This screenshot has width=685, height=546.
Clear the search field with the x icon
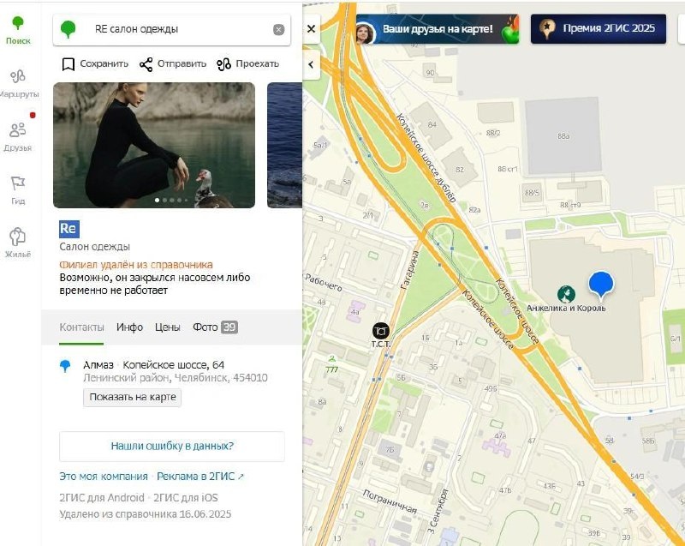(x=279, y=29)
